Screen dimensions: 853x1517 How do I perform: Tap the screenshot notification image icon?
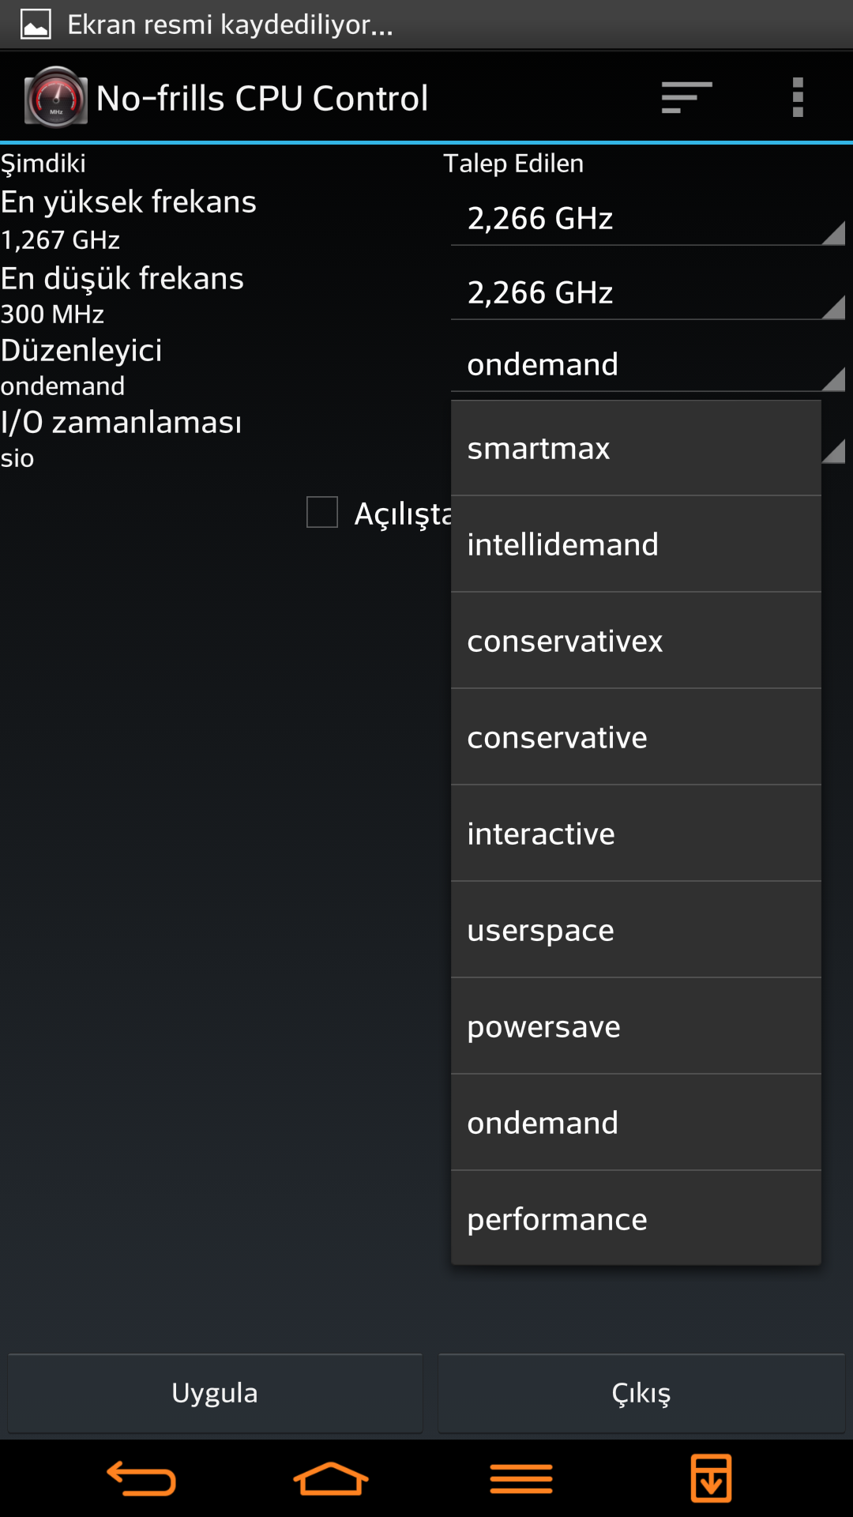point(36,24)
